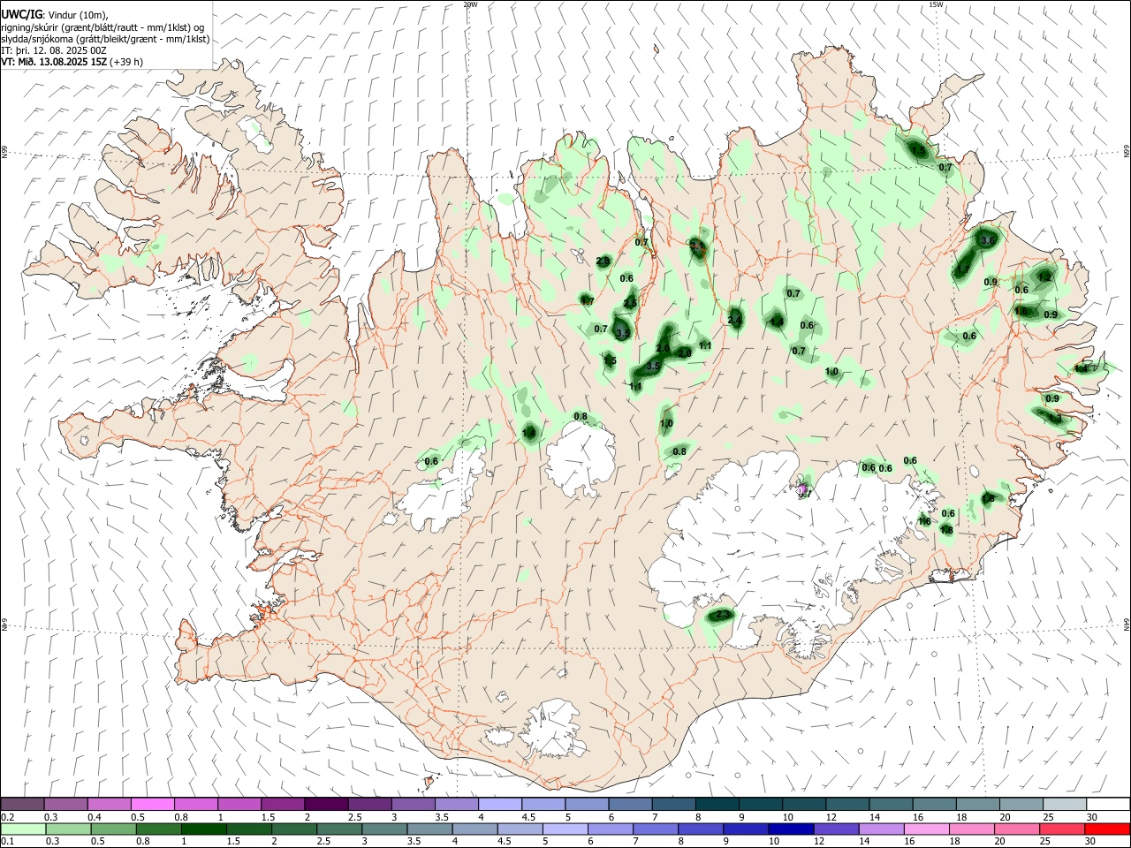
Task: Click the 64N latitude label on right edge
Action: (x=1127, y=624)
